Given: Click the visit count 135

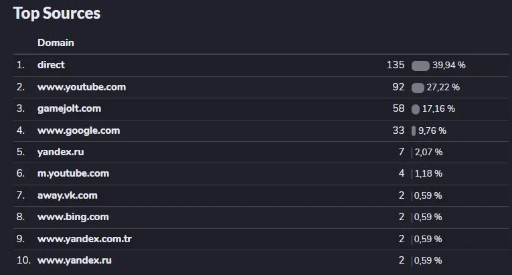Looking at the screenshot, I should pyautogui.click(x=396, y=65).
